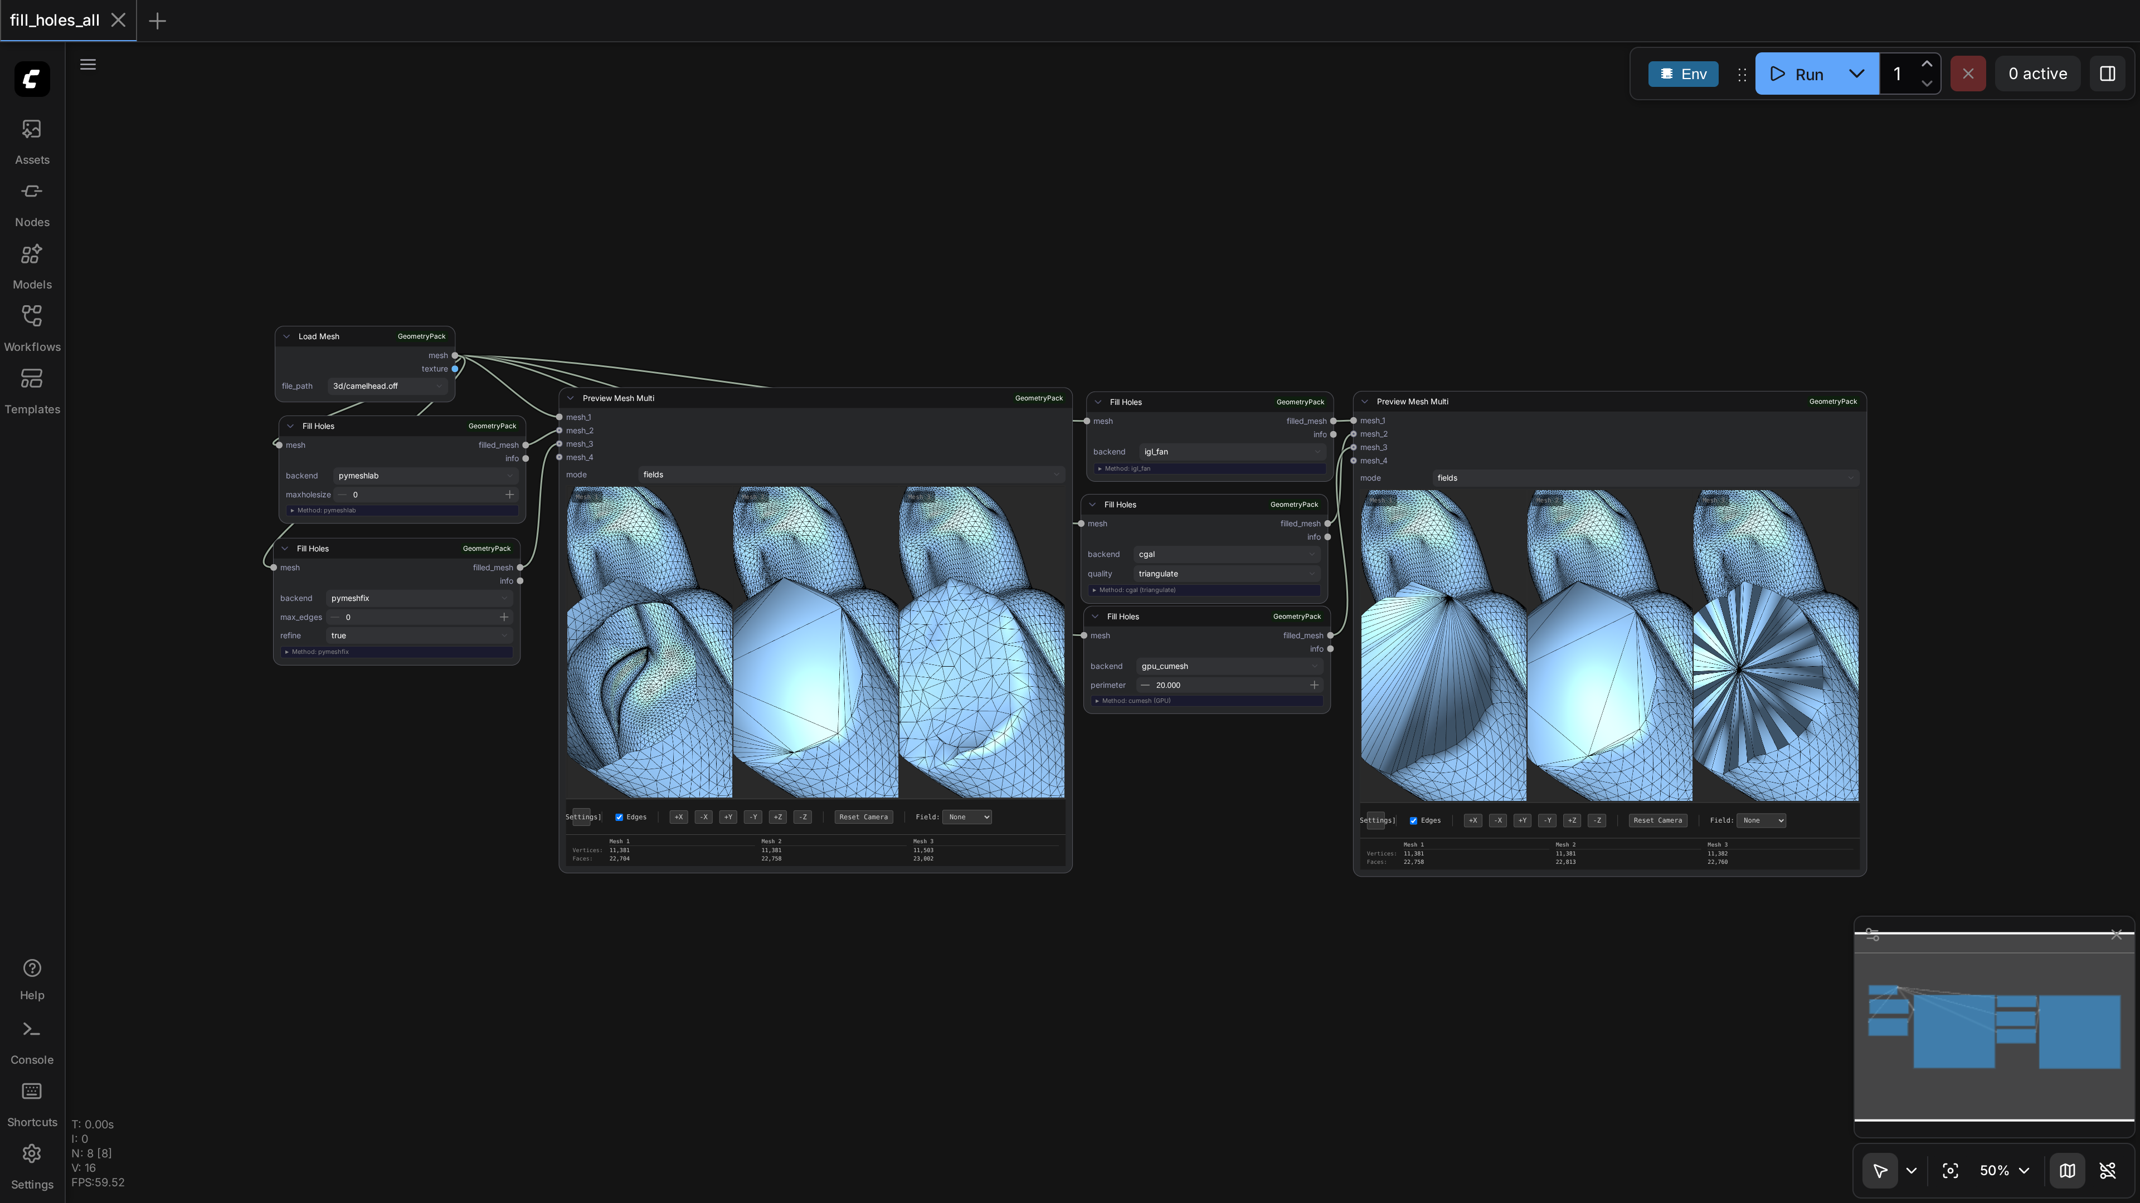Collapse the Load Mesh node
This screenshot has height=1203, width=2140.
coord(286,336)
